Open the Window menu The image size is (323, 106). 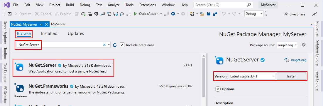[168, 5]
